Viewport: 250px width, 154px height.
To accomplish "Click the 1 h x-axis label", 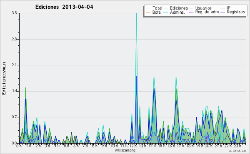I will 28,146.
